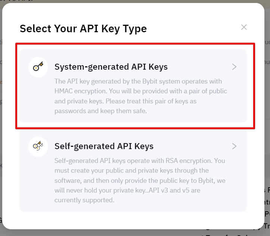Screen dimensions: 270x236
Task: Click the line "must create your public and private"
Action: click(131, 170)
